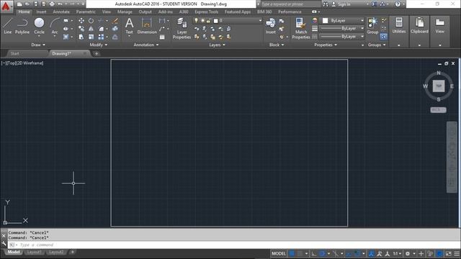Click the Insert block icon
This screenshot has width=461, height=259.
271,26
